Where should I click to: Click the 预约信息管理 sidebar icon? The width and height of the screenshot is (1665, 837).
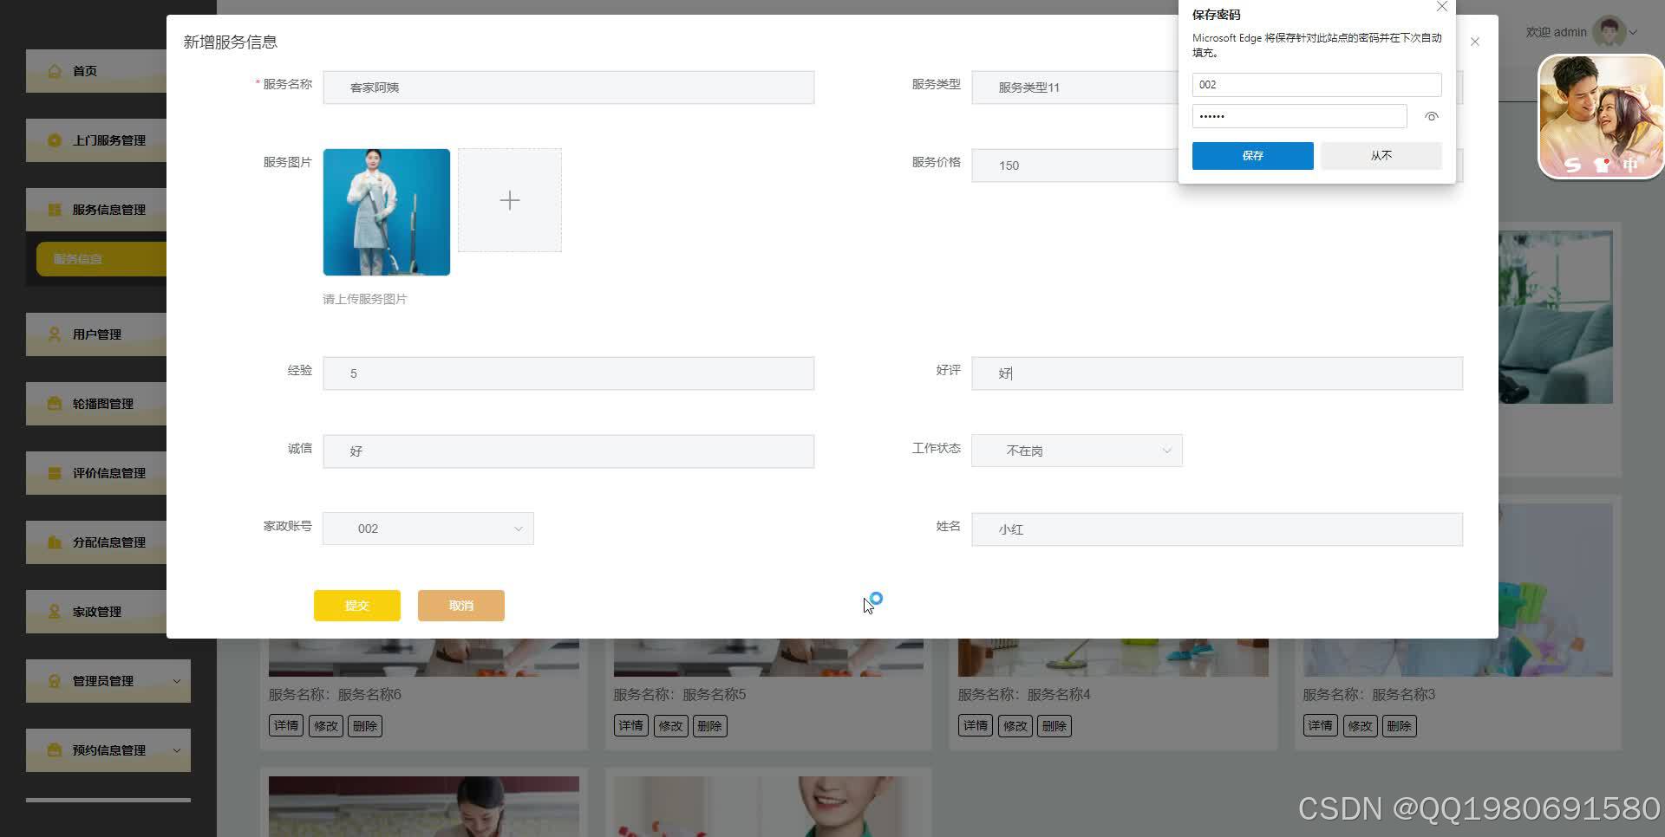point(54,749)
